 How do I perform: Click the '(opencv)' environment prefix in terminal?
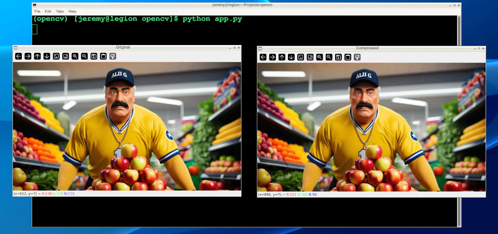click(51, 19)
